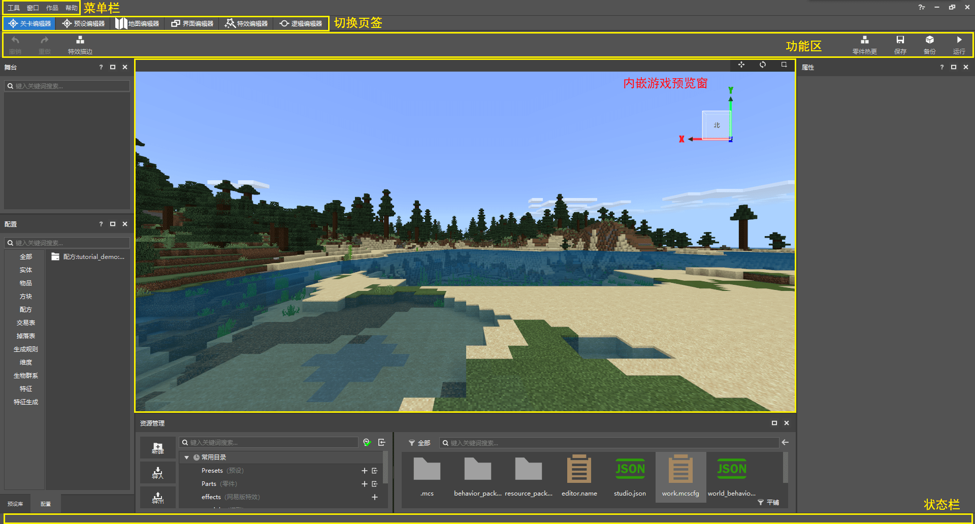Select 掉落表 category in 配置 panel
This screenshot has width=975, height=524.
pos(26,336)
